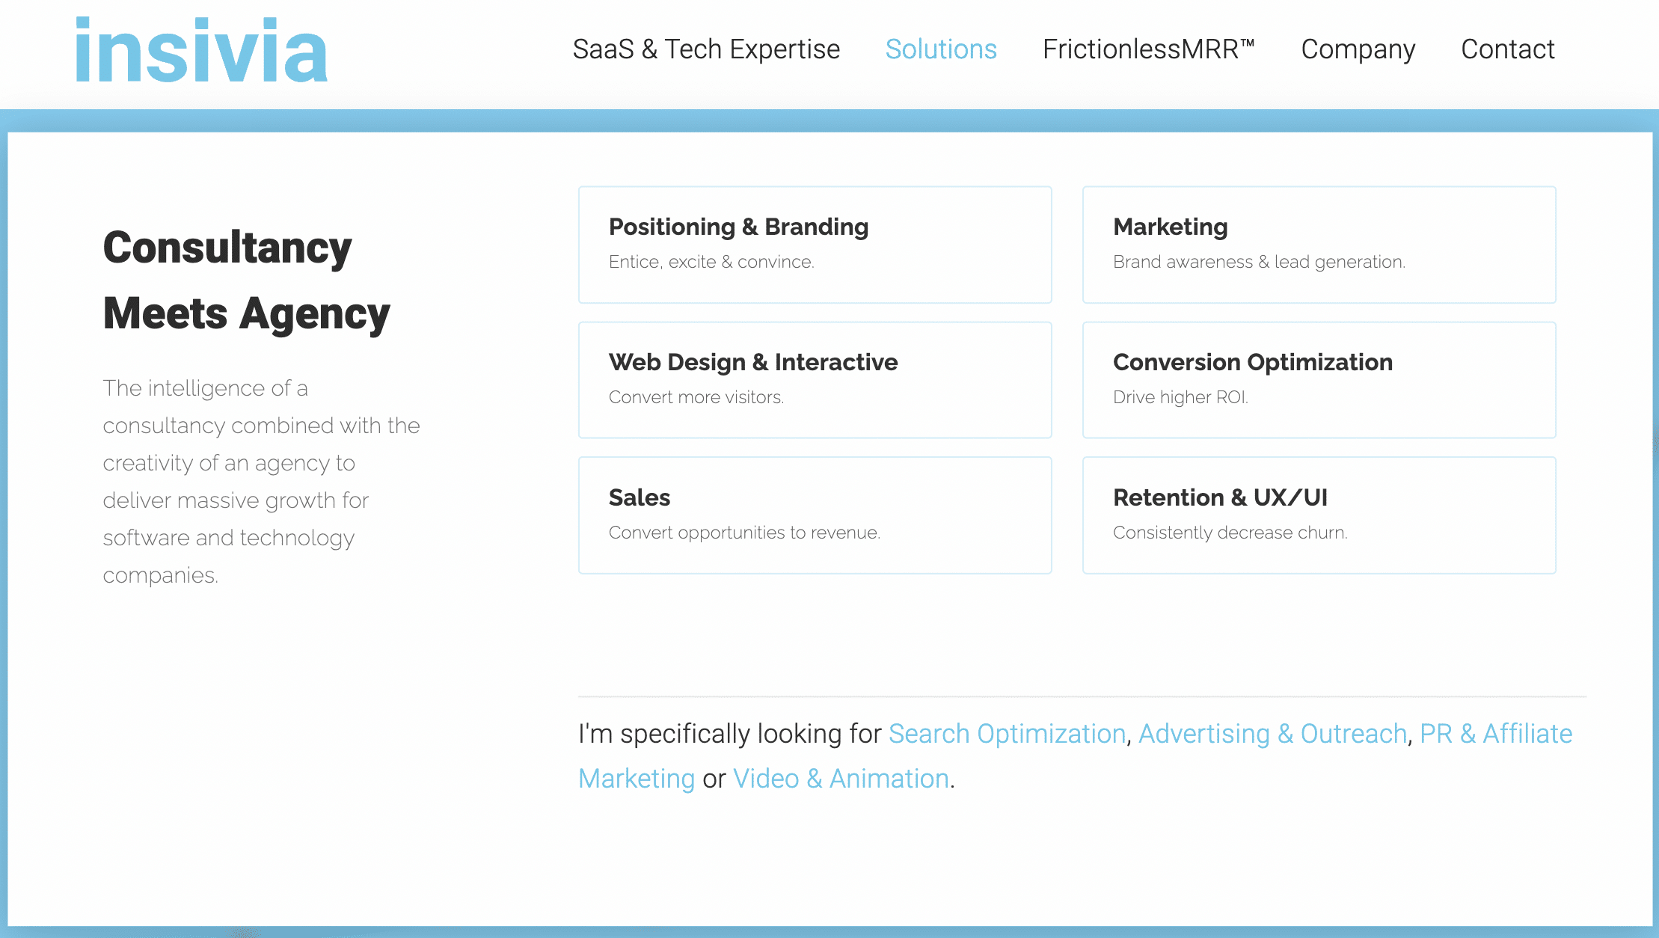Click 'Consistently decrease churn' subtitle
The height and width of the screenshot is (938, 1659).
coord(1230,533)
